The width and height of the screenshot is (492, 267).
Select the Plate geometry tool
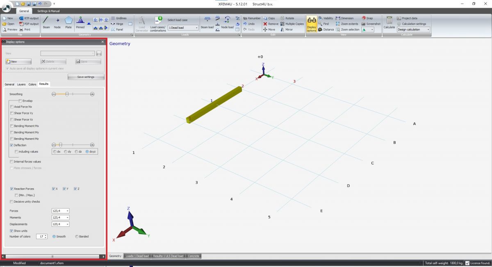coord(68,22)
